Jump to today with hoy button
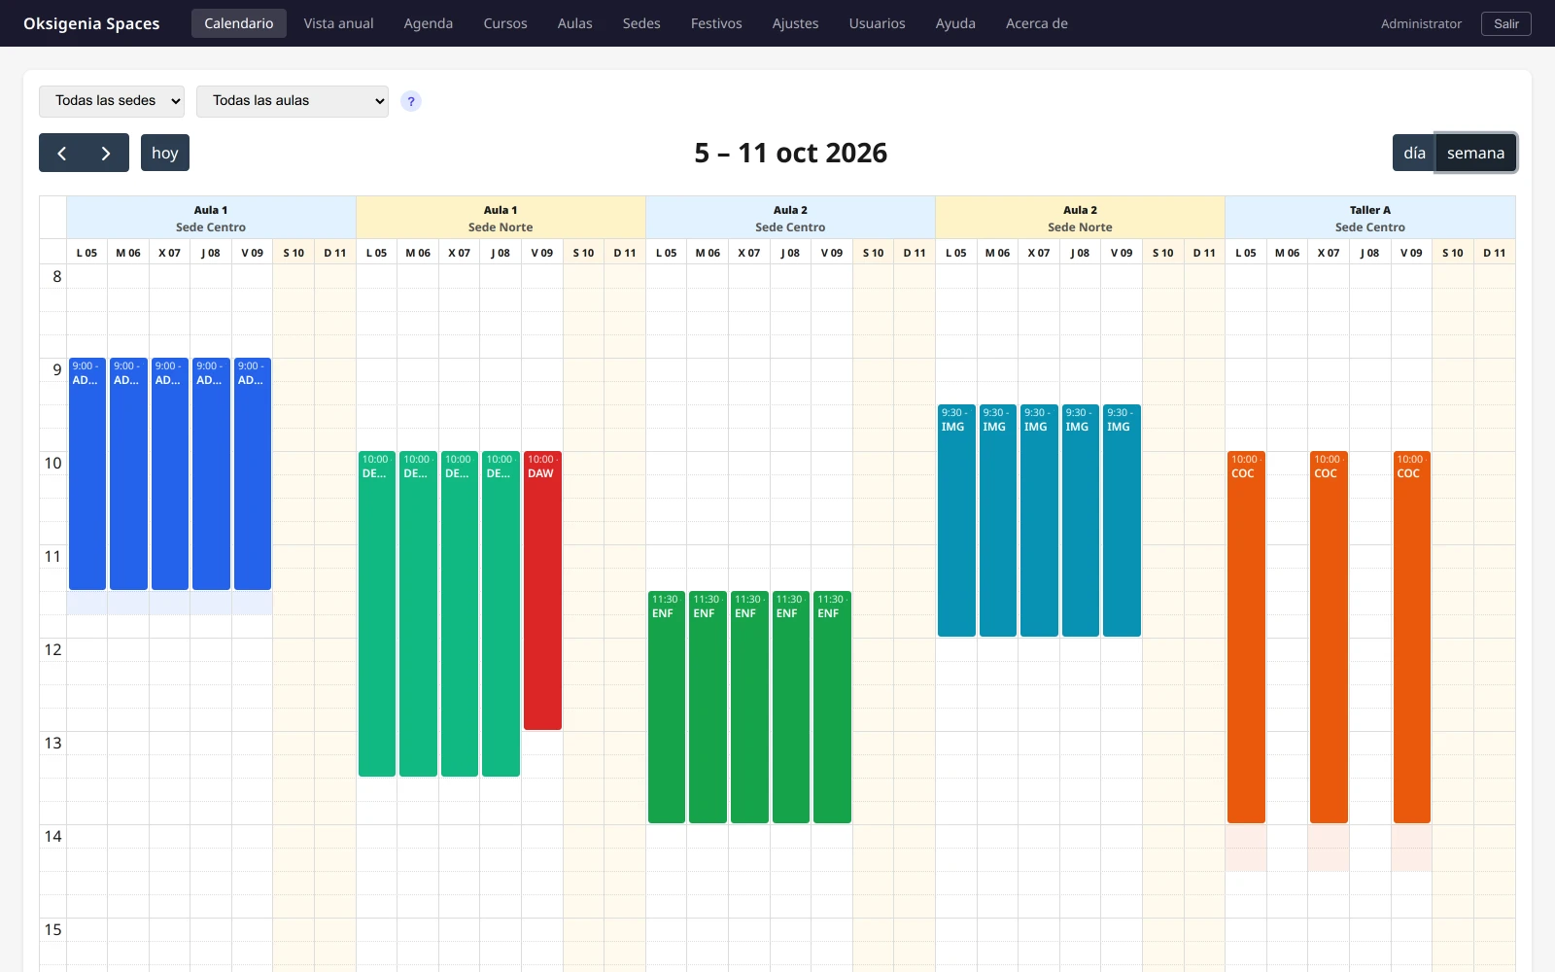Screen dimensions: 1555x972 (165, 153)
